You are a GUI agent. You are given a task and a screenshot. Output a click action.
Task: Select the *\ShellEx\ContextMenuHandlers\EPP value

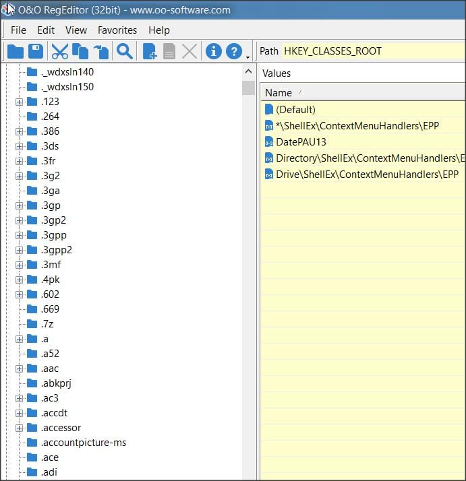357,126
